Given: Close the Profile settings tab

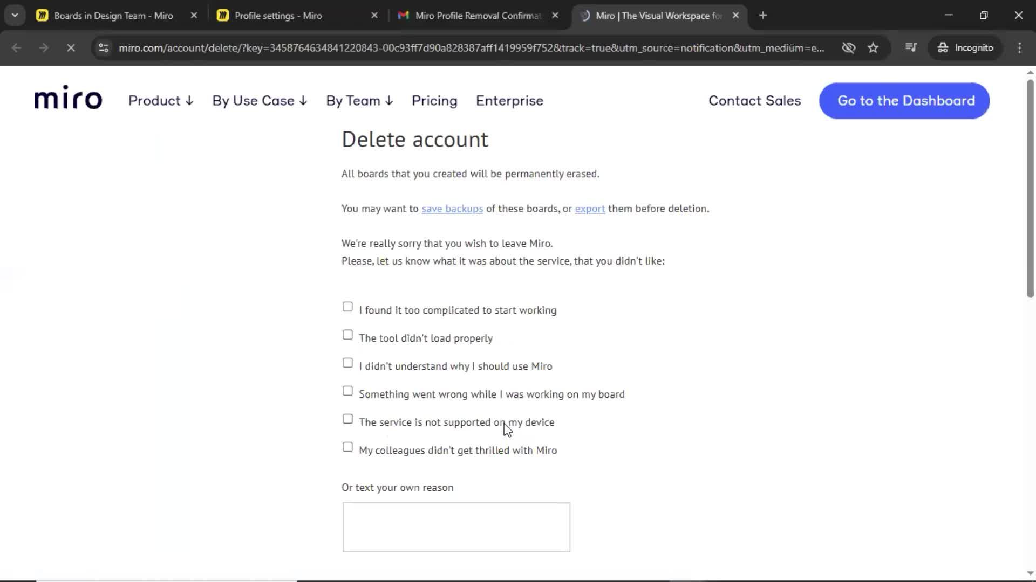Looking at the screenshot, I should [374, 16].
